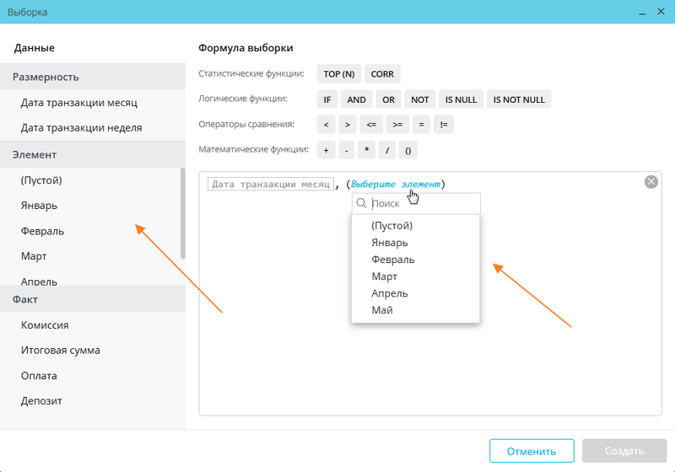Insert the not-equal (!=) operator
This screenshot has height=472, width=675.
[x=444, y=125]
